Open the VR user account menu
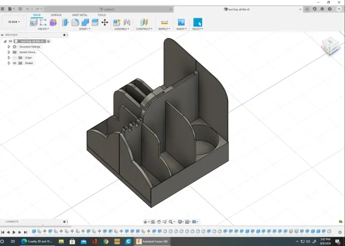The height and width of the screenshot is (246, 345). (339, 9)
